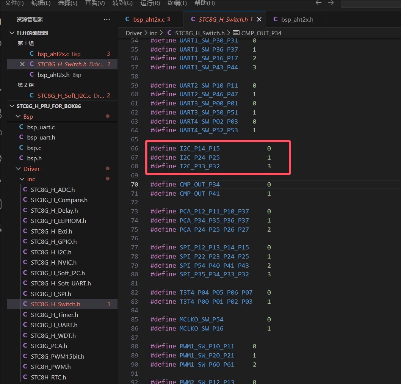Screen dimensions: 401x384
Task: Open the Explorer more actions ellipsis
Action: [x=107, y=19]
